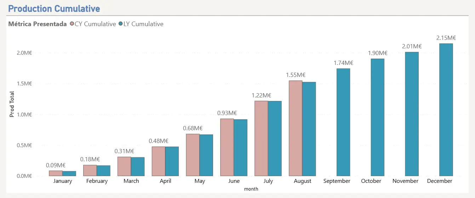This screenshot has height=198, width=475.
Task: Click the 1.90M€ data label
Action: coord(378,53)
